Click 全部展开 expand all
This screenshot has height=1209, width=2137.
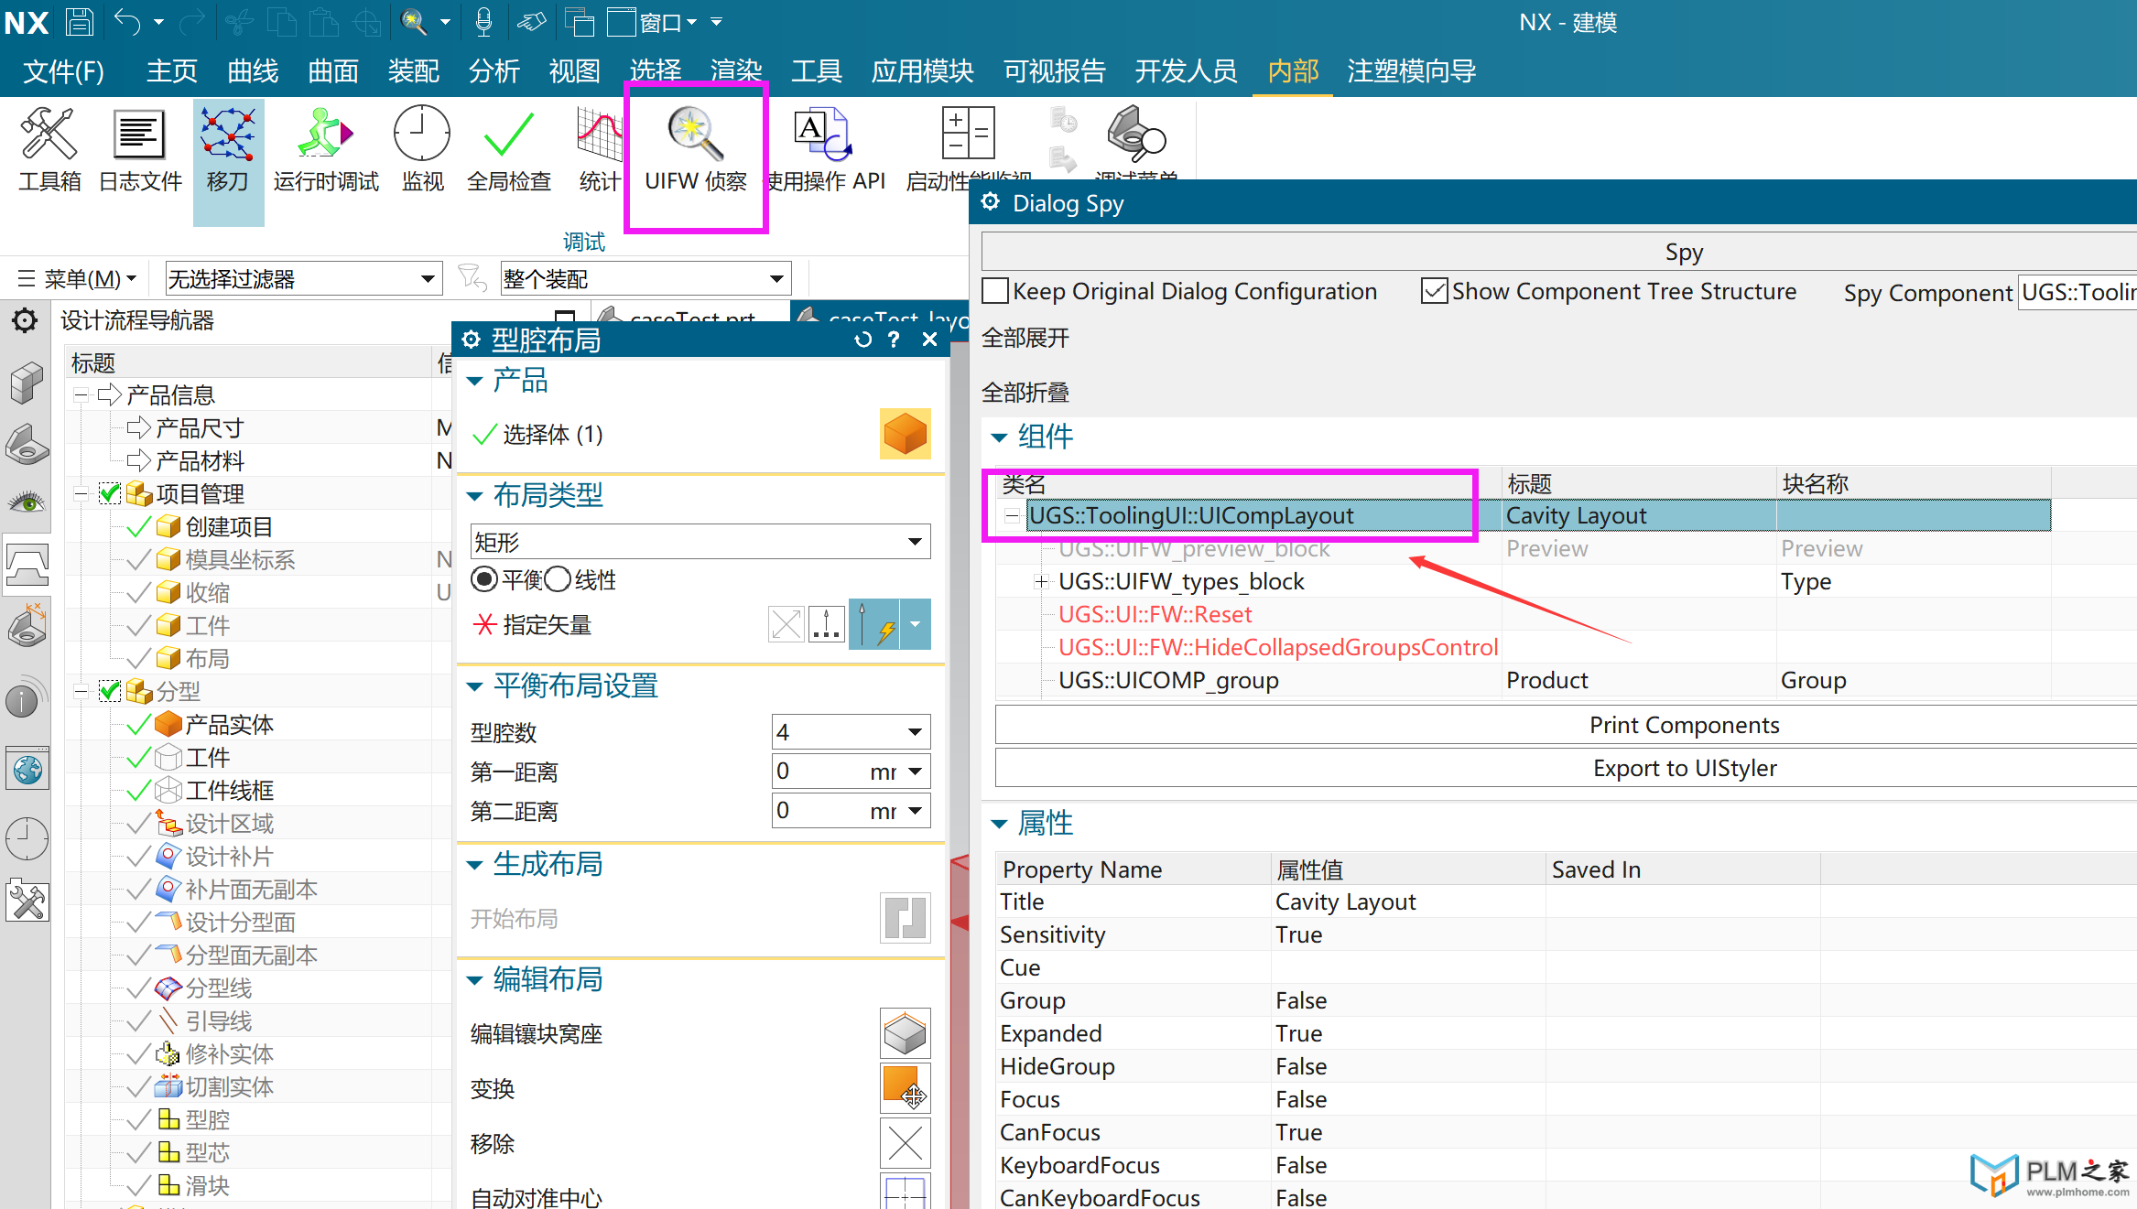pos(1025,338)
